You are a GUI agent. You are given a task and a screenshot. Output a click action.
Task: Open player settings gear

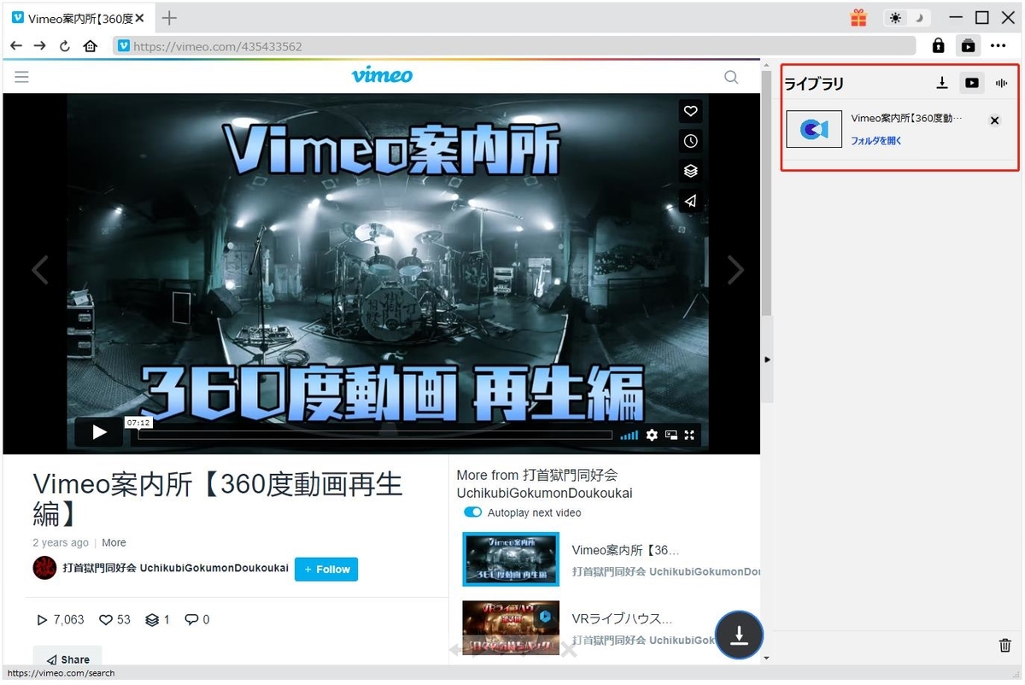652,435
